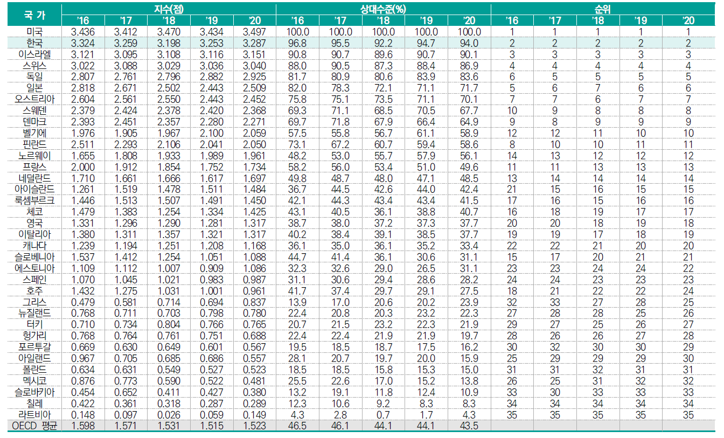Select the highlighted 한국 row label
Viewport: 724px width, 438px height.
coord(34,43)
